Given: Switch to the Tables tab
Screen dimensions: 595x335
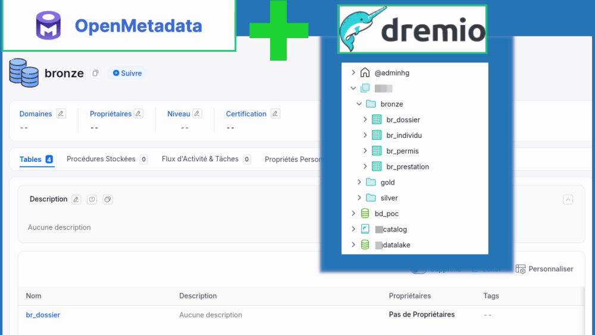Looking at the screenshot, I should pyautogui.click(x=36, y=159).
